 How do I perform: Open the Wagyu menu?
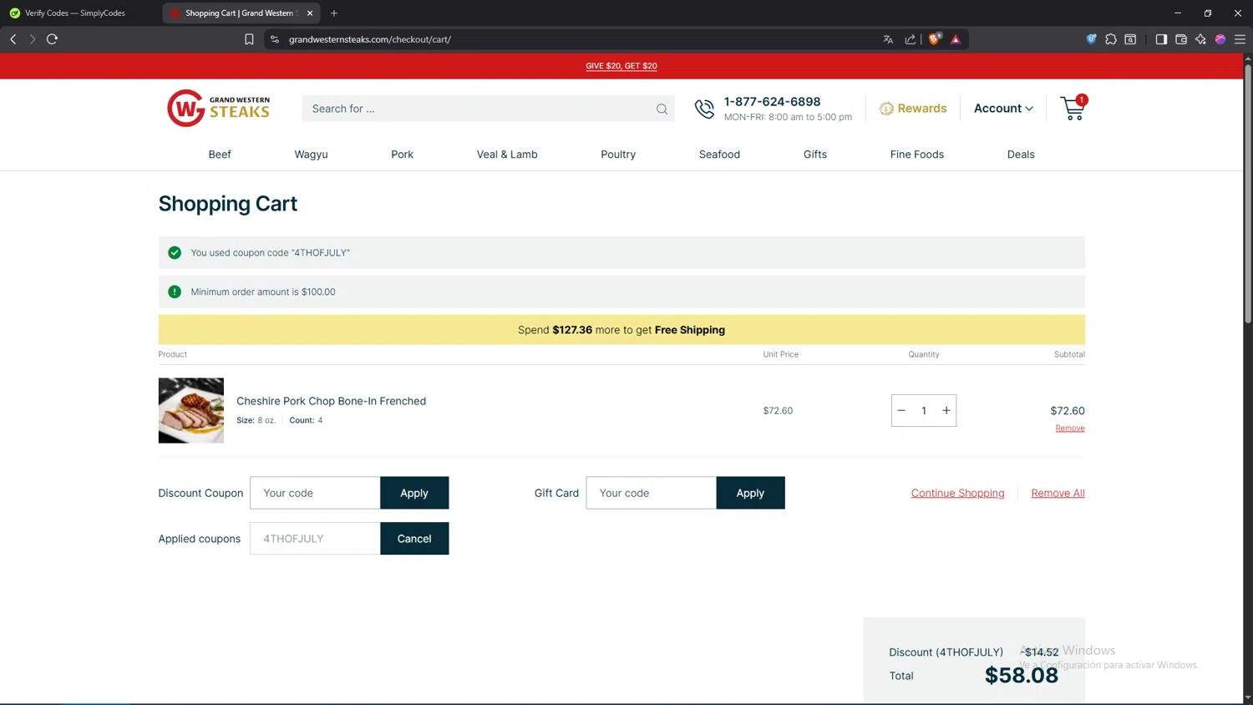pos(311,155)
